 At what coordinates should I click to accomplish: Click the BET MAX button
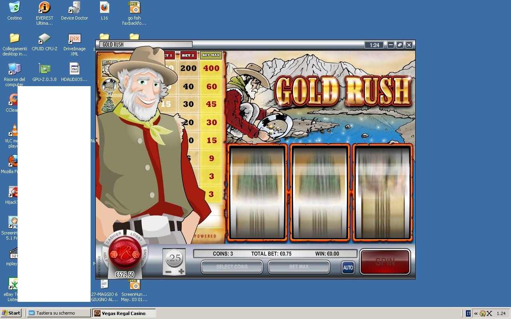[299, 267]
